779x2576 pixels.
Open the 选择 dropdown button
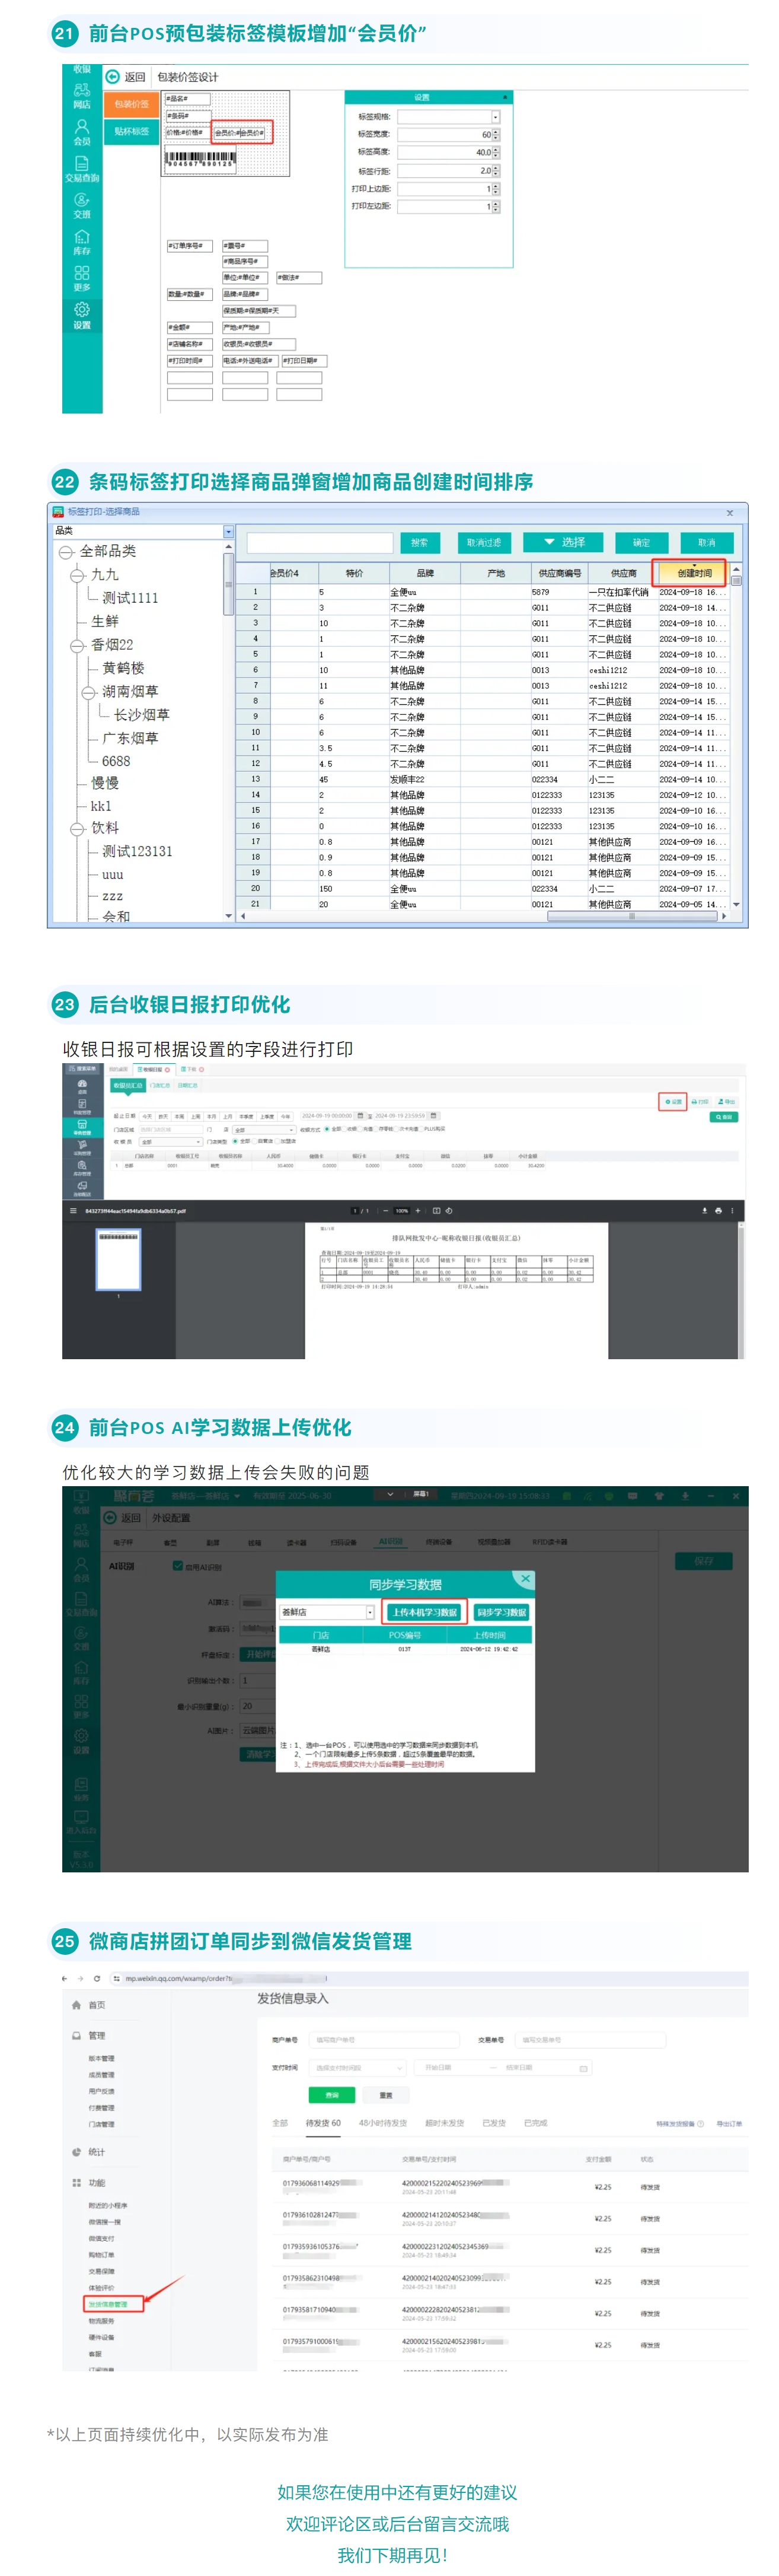point(563,542)
